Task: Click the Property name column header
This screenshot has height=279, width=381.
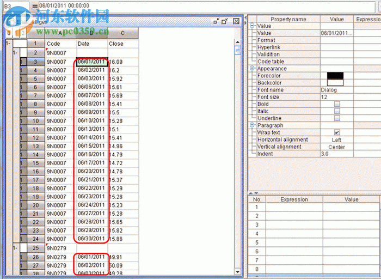Action: point(288,19)
